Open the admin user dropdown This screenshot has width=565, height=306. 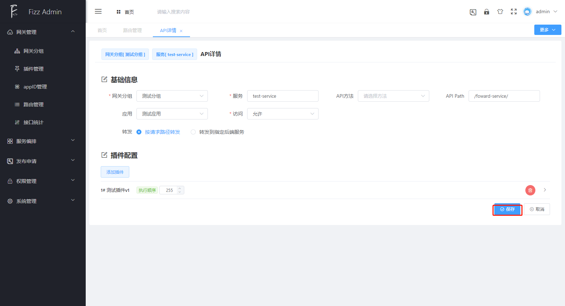click(x=546, y=12)
